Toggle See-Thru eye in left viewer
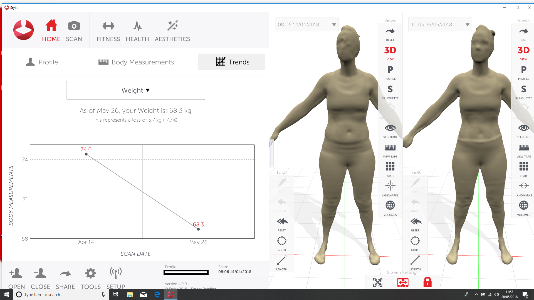Screen dimensions: 534x300 click(x=390, y=131)
